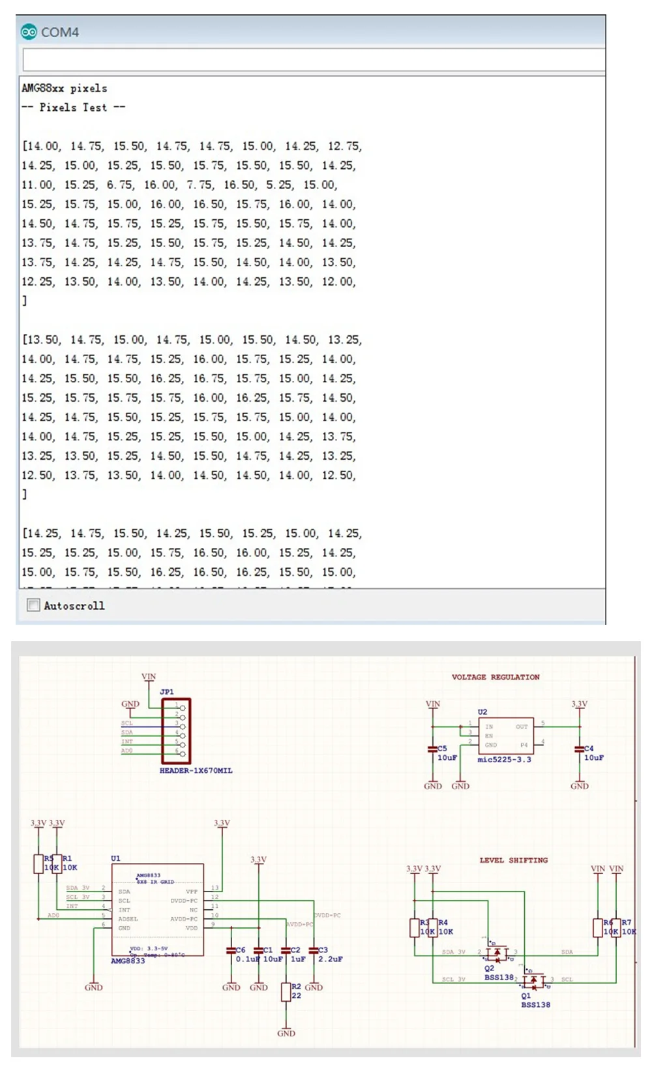Click the R3 10K resistor symbol
Screen dimensions: 652x1067
[414, 928]
